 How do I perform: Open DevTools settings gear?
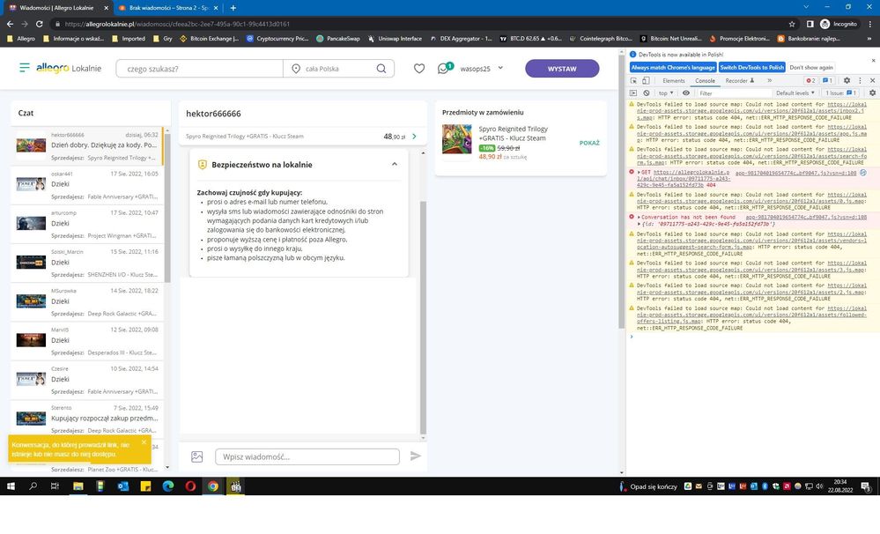[847, 81]
